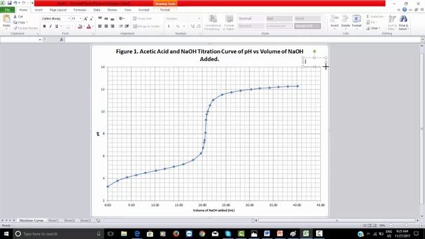425x239 pixels.
Task: Click the Format cells button
Action: 357,22
